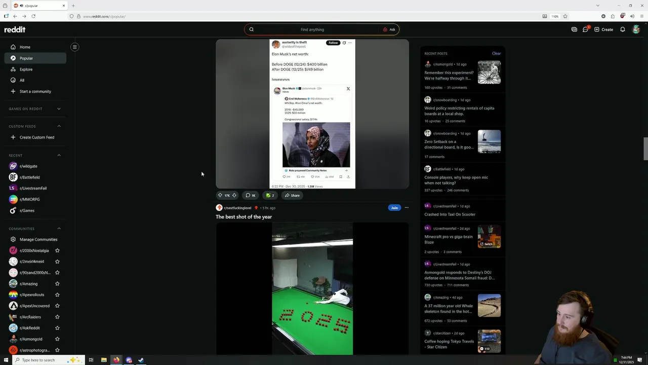Downvote the Elon Musk net worth post
The width and height of the screenshot is (648, 365).
coord(234,195)
